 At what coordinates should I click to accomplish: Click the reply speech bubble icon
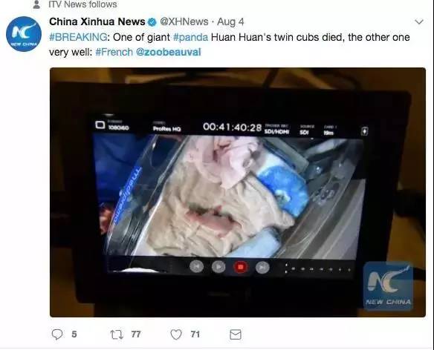point(57,334)
